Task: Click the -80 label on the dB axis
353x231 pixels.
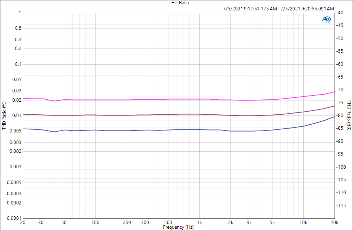Action: click(340, 115)
